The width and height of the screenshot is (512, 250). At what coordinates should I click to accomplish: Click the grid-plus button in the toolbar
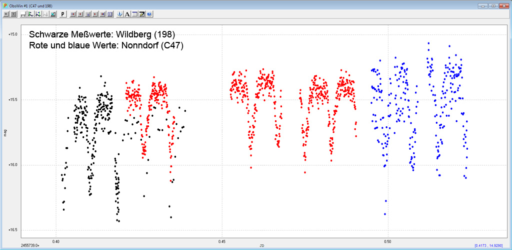tap(13, 14)
